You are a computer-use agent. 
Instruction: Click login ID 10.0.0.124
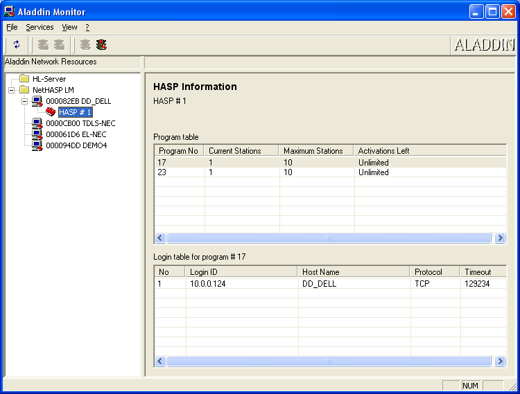coord(207,284)
